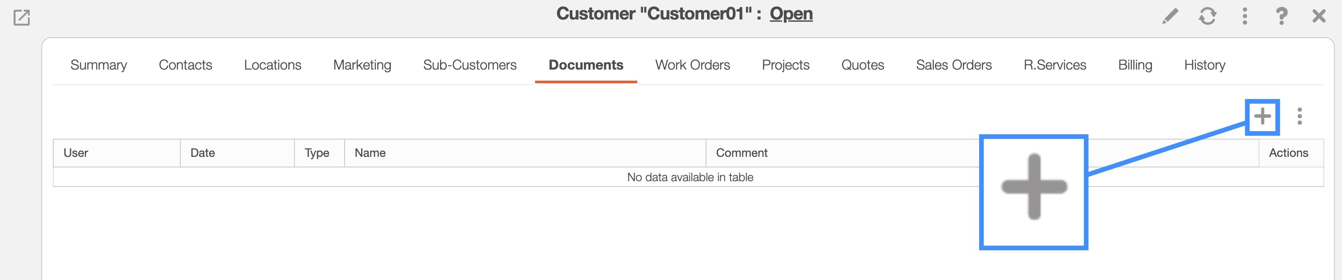Click the User column header
The image size is (1342, 280).
click(75, 153)
